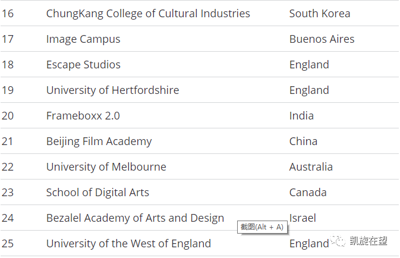The height and width of the screenshot is (258, 400).
Task: Click the 凯旋在望 watermark text
Action: (x=368, y=241)
